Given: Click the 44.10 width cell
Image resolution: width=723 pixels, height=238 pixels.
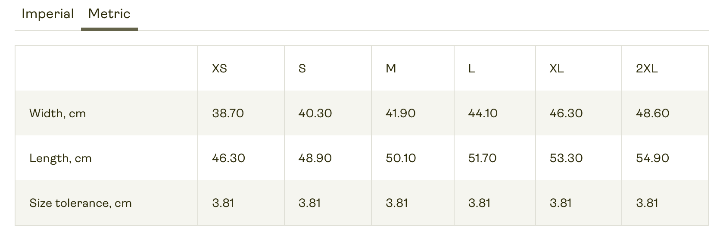Looking at the screenshot, I should click(x=483, y=113).
